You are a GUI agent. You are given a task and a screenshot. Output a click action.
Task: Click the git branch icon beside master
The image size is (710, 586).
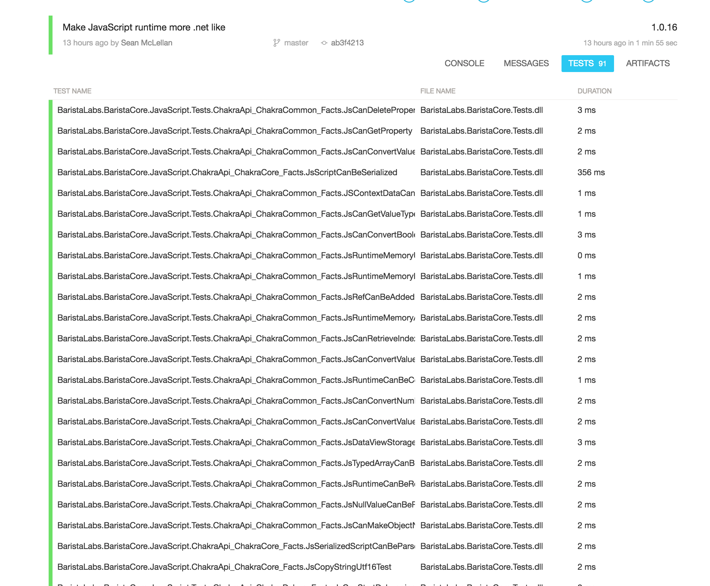(x=276, y=43)
